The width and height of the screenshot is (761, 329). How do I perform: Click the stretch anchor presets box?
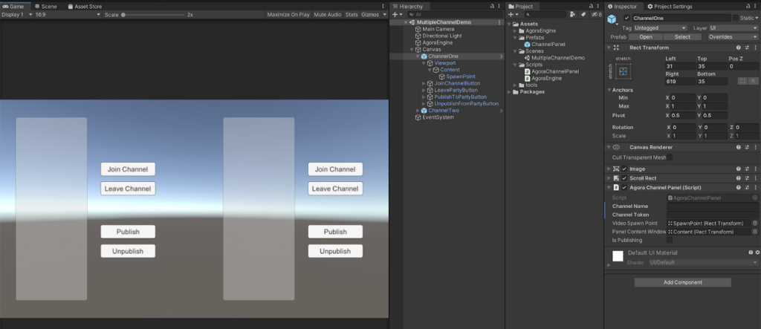(x=624, y=71)
